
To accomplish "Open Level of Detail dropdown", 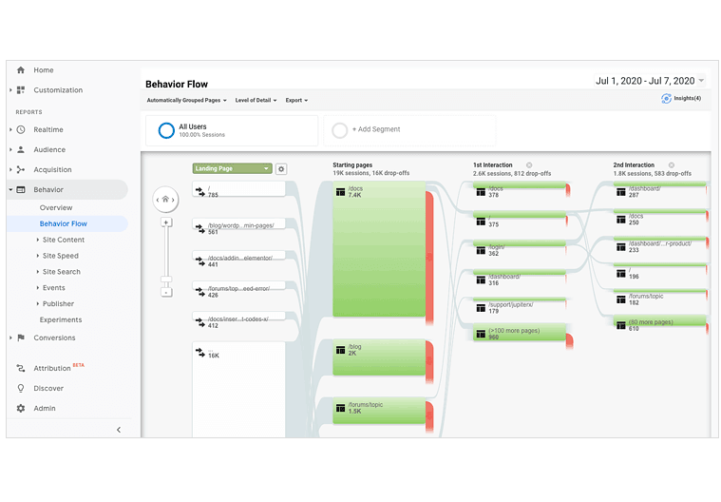I will [256, 101].
